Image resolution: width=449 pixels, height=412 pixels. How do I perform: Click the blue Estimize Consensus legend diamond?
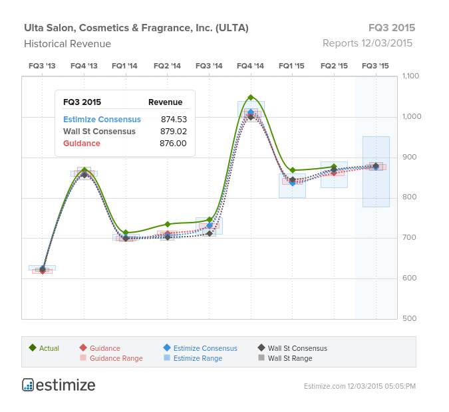[x=167, y=348]
